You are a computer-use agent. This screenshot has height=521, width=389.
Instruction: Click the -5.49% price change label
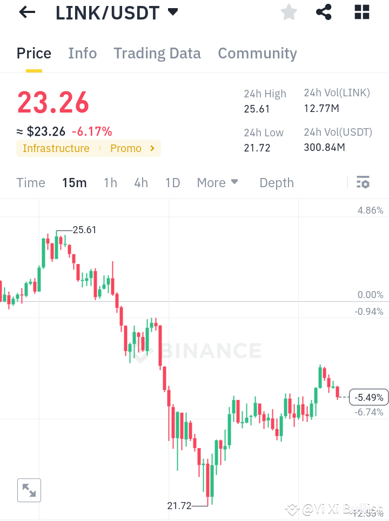[368, 397]
